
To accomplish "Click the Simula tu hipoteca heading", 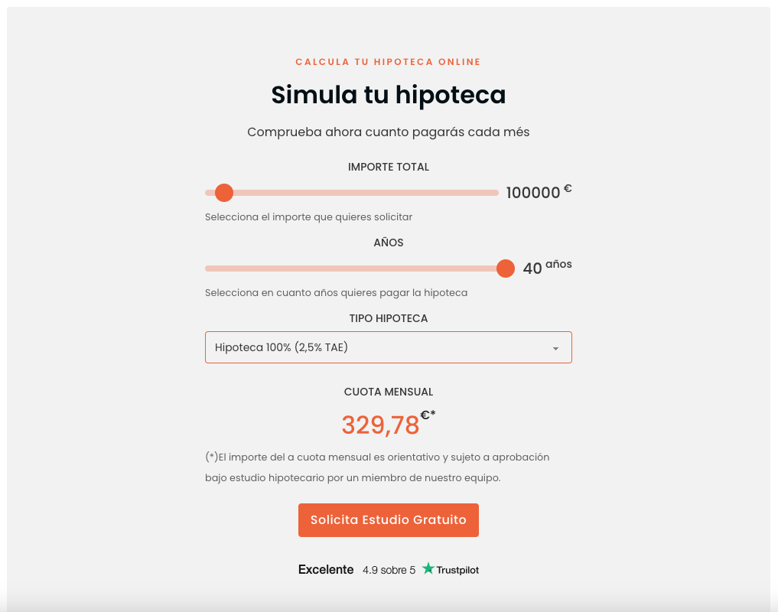I will click(x=389, y=96).
